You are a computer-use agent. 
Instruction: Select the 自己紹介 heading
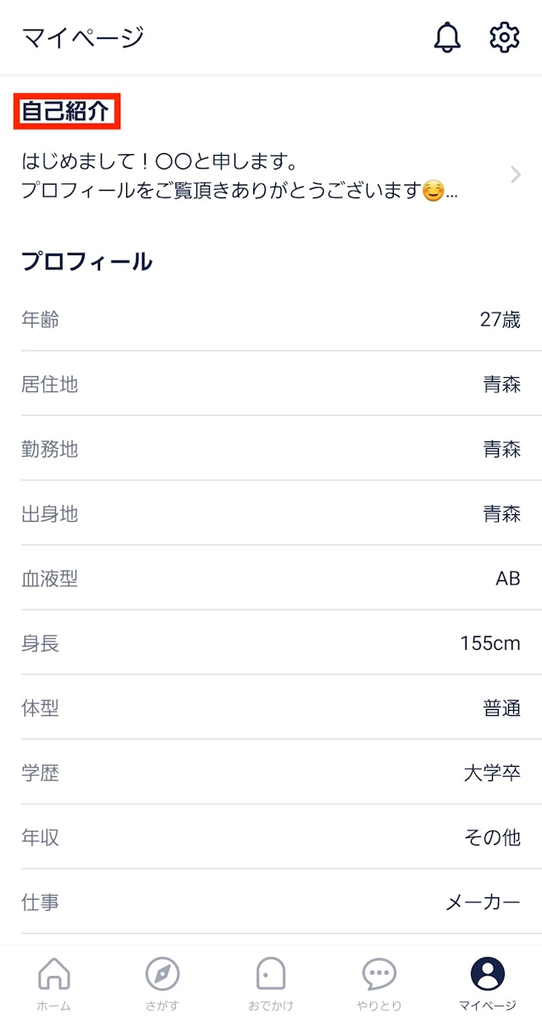click(67, 112)
